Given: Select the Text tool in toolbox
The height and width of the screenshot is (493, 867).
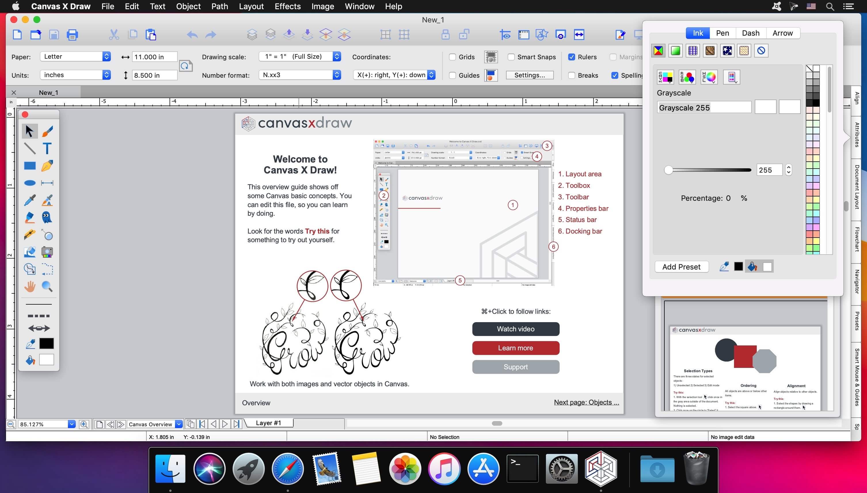Looking at the screenshot, I should click(47, 148).
